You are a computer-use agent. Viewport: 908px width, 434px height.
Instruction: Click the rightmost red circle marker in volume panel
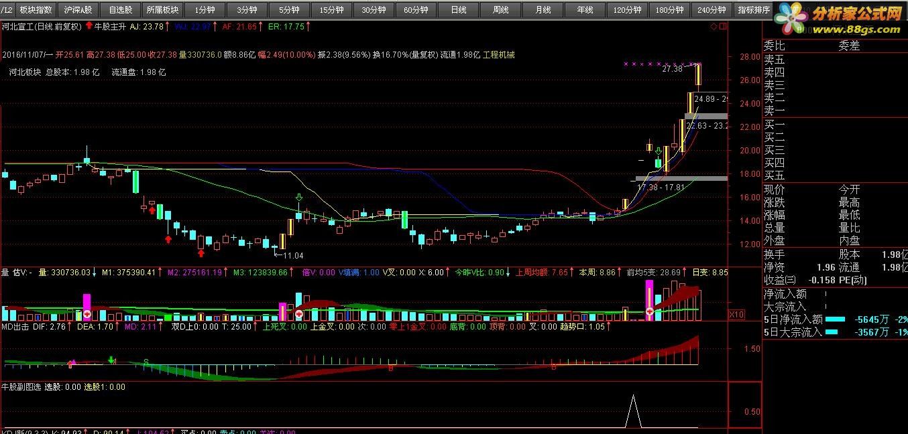pyautogui.click(x=649, y=313)
